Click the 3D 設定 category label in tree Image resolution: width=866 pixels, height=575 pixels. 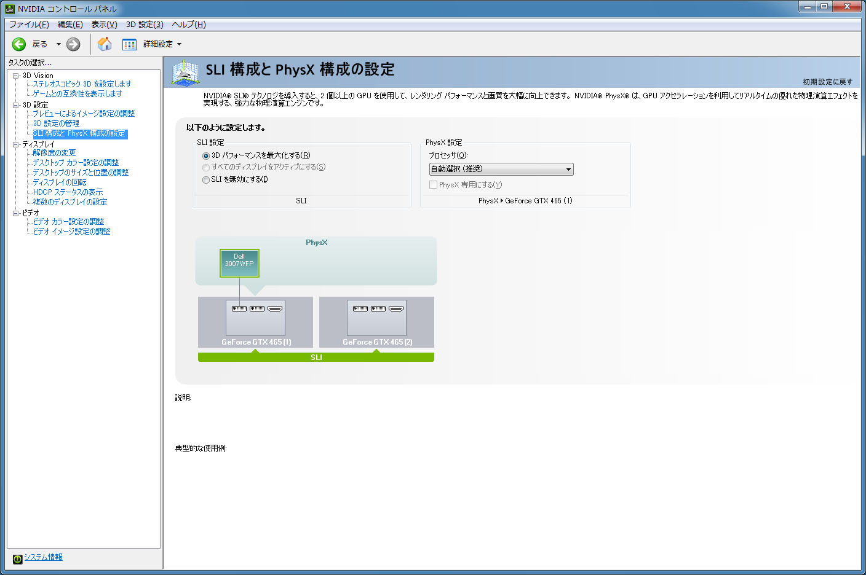coord(36,105)
